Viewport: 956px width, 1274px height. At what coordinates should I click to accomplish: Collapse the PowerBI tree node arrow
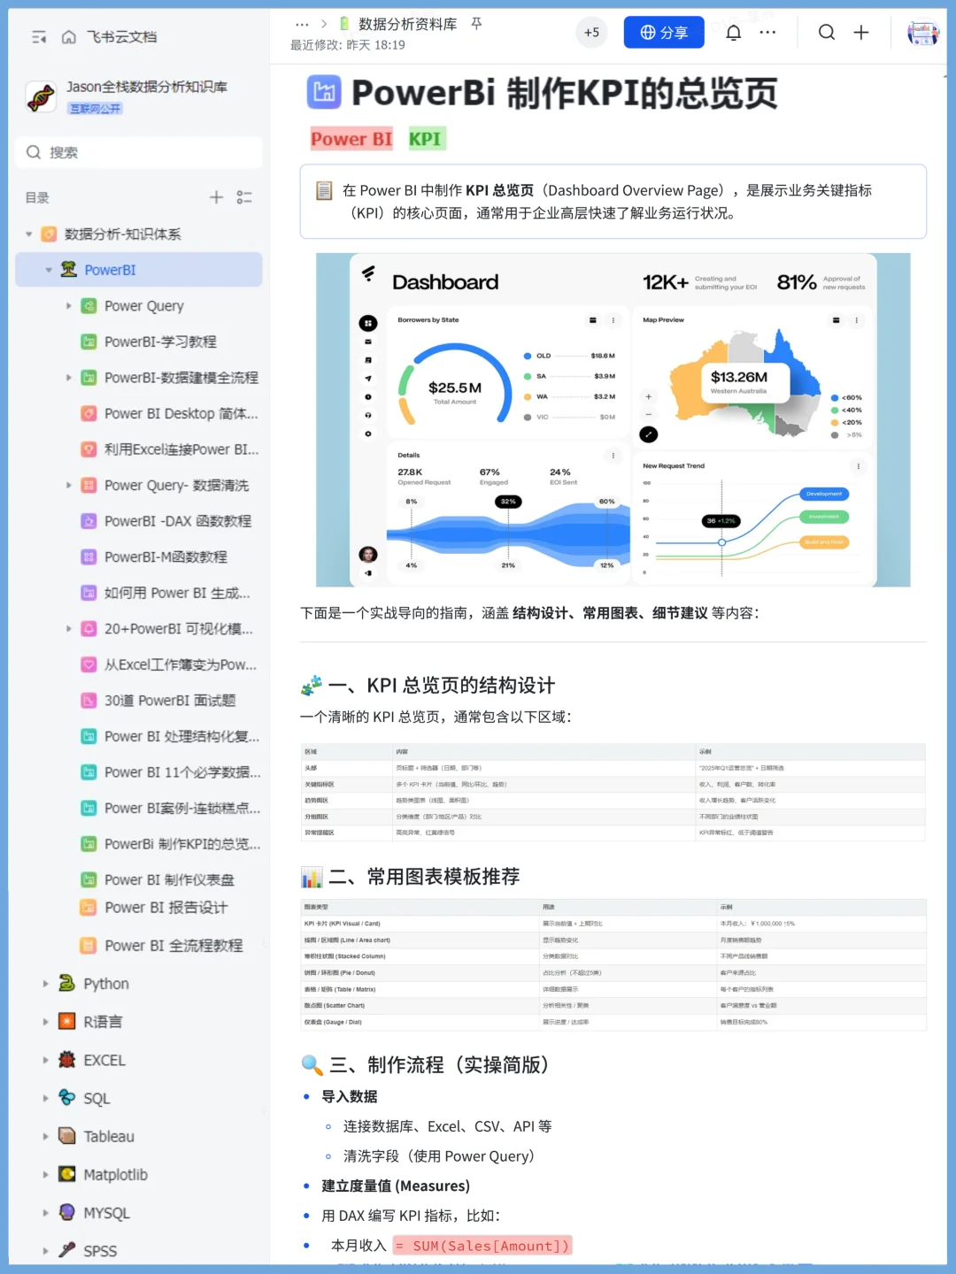coord(49,270)
